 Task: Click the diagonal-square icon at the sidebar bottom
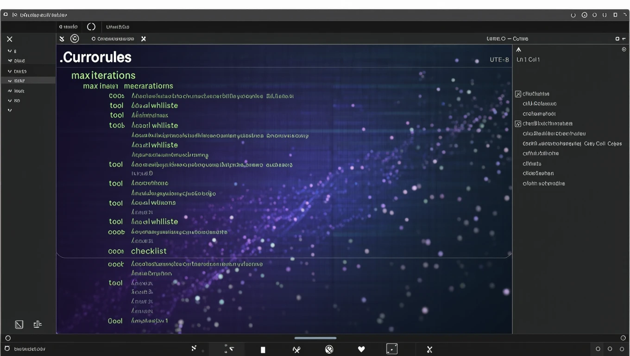[x=19, y=324]
